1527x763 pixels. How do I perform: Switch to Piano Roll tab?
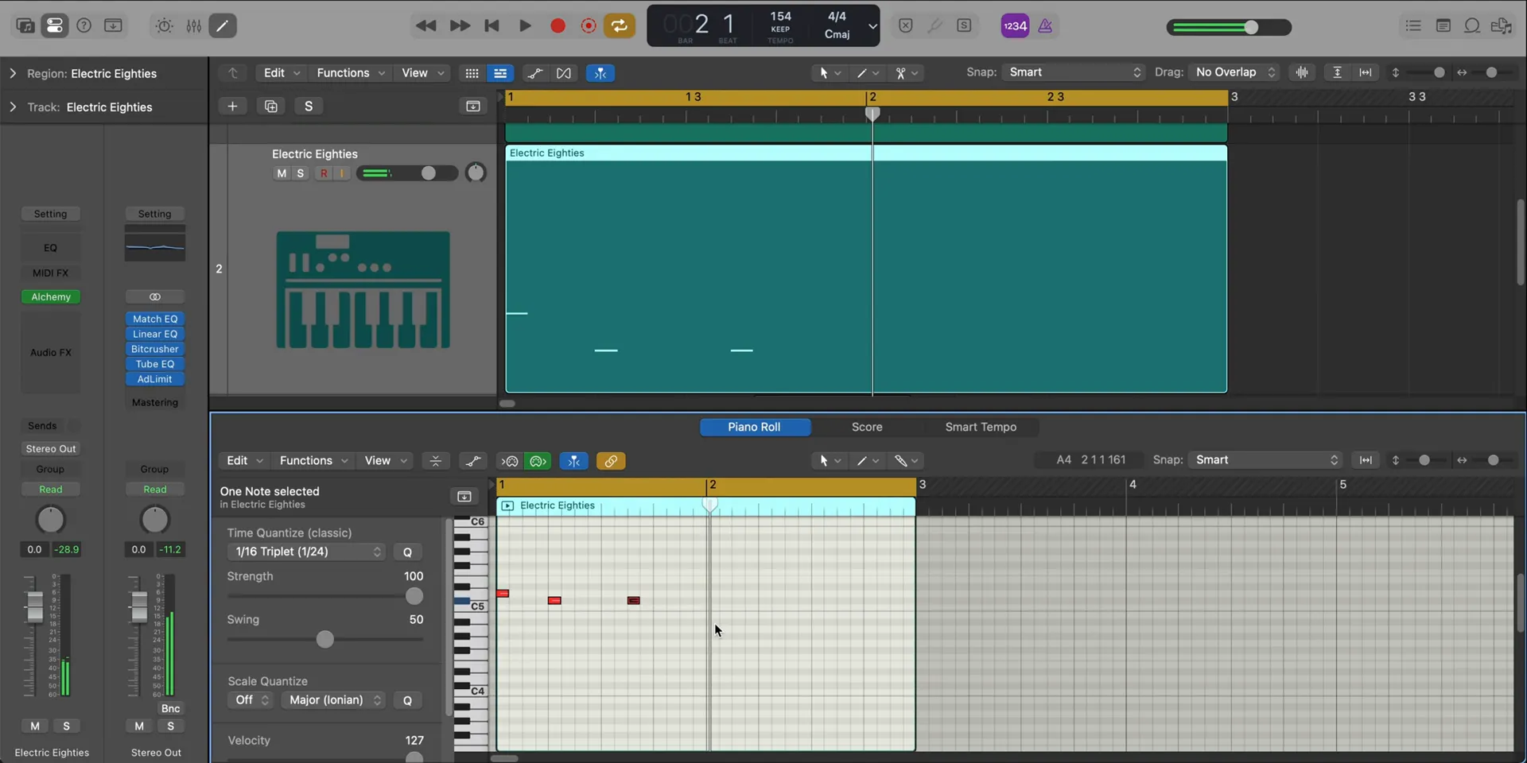pos(755,427)
